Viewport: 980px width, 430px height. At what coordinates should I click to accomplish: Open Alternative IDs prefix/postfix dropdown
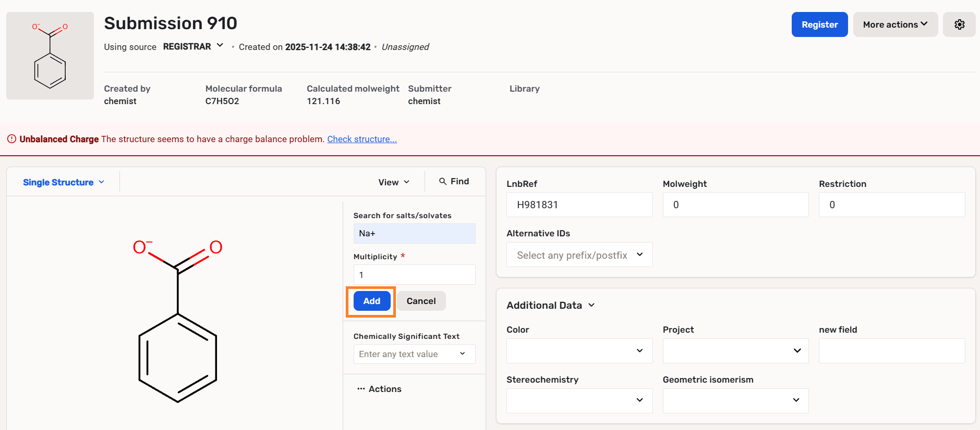coord(579,255)
